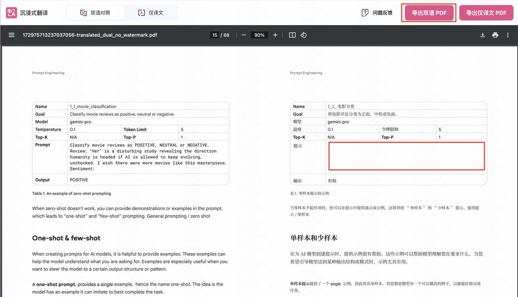Click the empty 提示 cell in translated table

click(x=407, y=156)
